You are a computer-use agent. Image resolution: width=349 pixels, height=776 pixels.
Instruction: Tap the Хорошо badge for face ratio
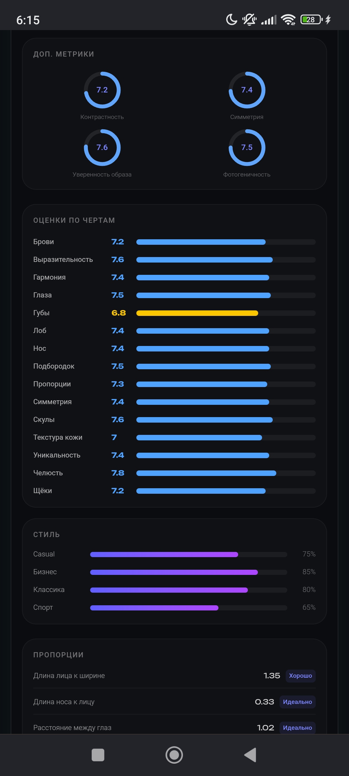click(301, 676)
